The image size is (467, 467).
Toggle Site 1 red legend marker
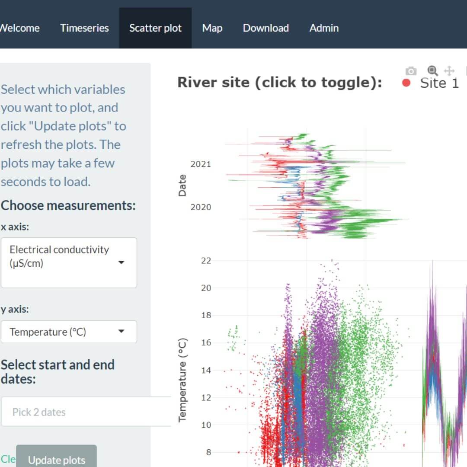pos(406,83)
